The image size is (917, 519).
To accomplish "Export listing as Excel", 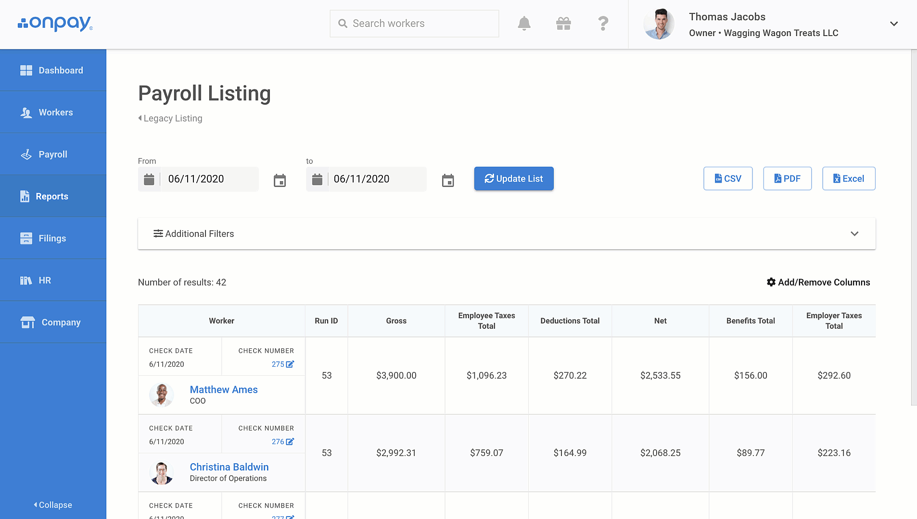I will point(849,179).
